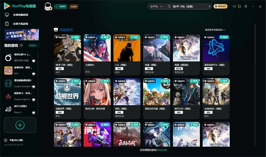
Task: Open 最终幻想14 in my games list
Action: (x=20, y=58)
